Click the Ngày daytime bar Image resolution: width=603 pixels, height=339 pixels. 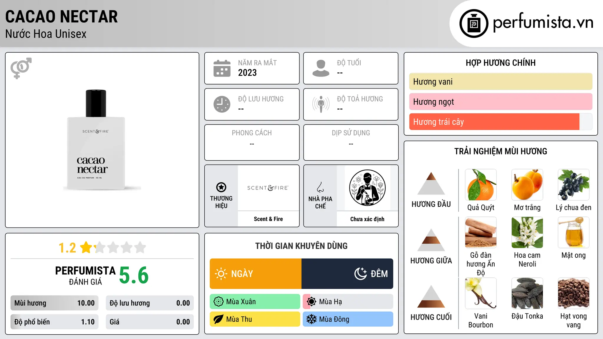[x=256, y=274]
